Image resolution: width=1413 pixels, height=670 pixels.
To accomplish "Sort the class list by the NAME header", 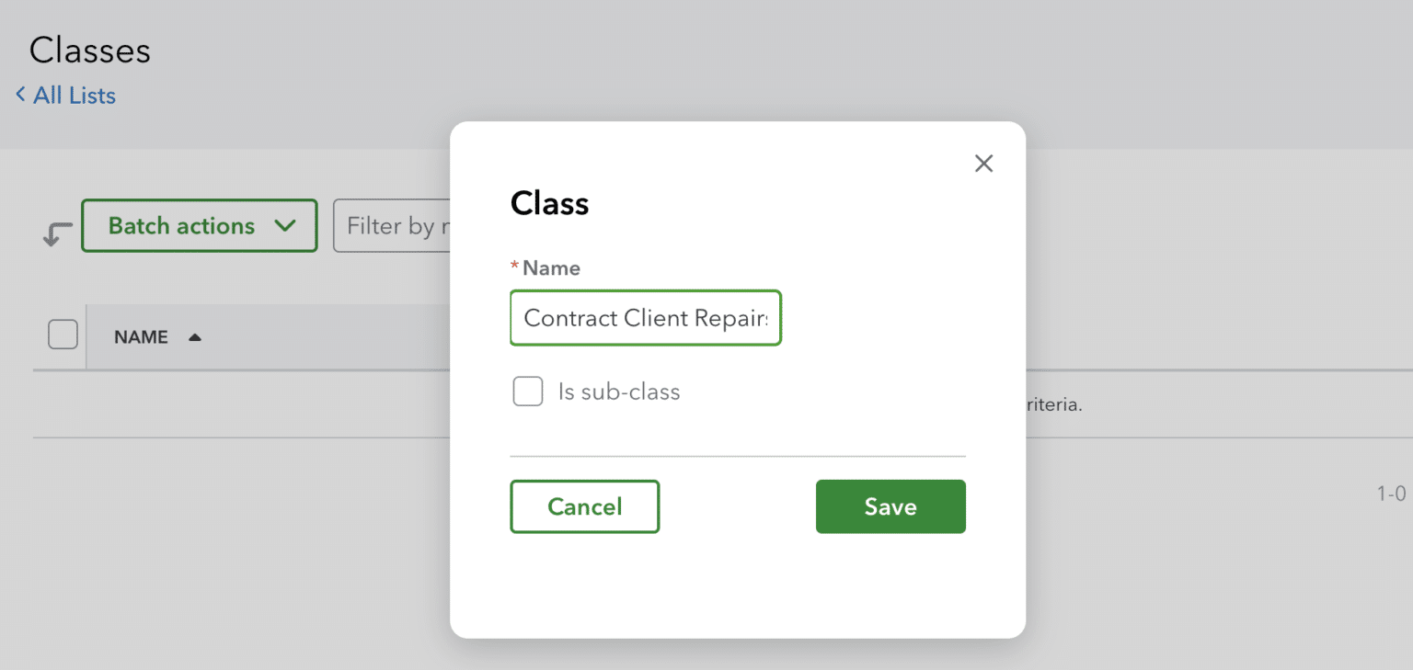I will (140, 336).
